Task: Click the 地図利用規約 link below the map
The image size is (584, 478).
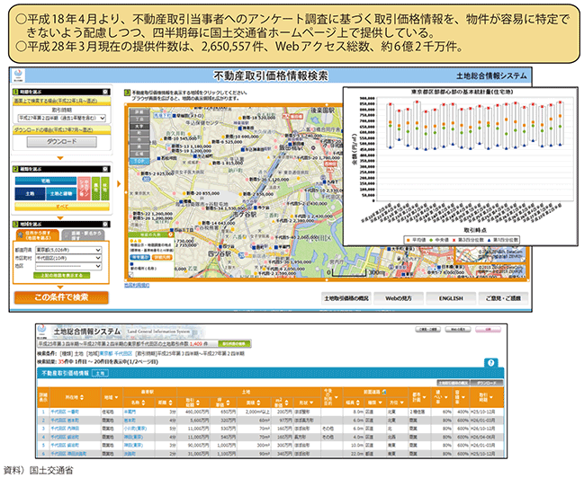Action: (x=137, y=286)
